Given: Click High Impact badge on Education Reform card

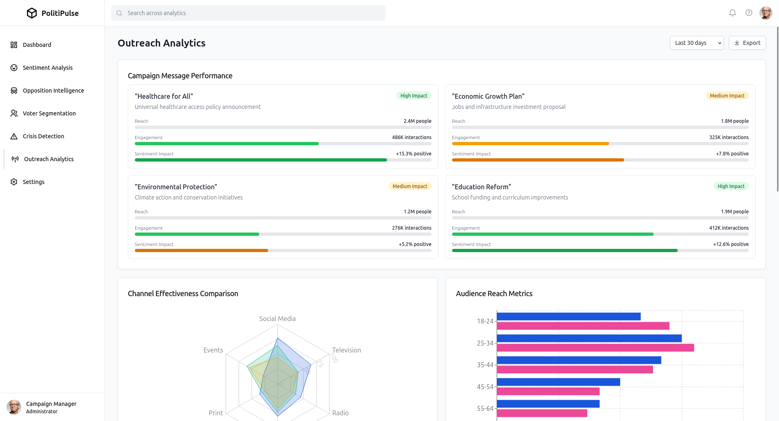Looking at the screenshot, I should [x=731, y=186].
